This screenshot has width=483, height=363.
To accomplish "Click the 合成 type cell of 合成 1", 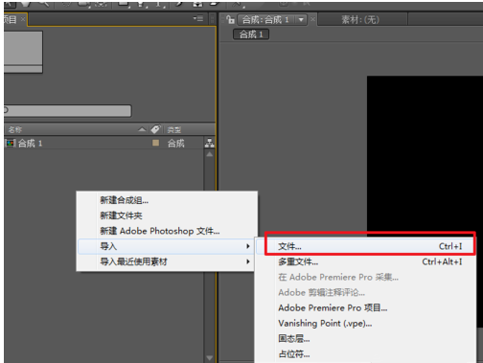I will [176, 143].
